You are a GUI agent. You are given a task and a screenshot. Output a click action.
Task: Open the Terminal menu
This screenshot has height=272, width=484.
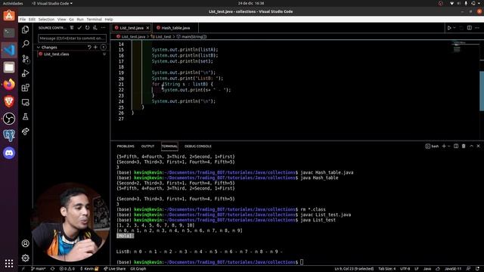pyautogui.click(x=94, y=19)
